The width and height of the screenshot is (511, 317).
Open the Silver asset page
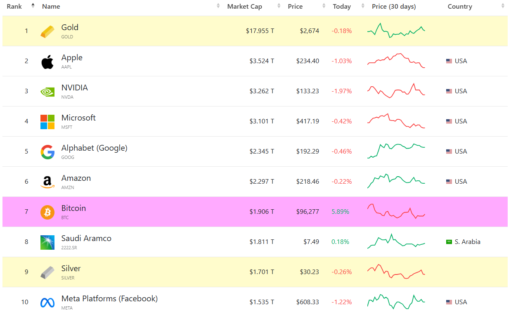click(71, 268)
